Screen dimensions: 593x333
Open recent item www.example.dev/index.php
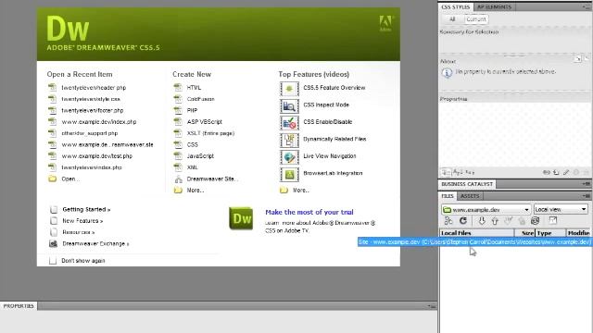pyautogui.click(x=99, y=121)
